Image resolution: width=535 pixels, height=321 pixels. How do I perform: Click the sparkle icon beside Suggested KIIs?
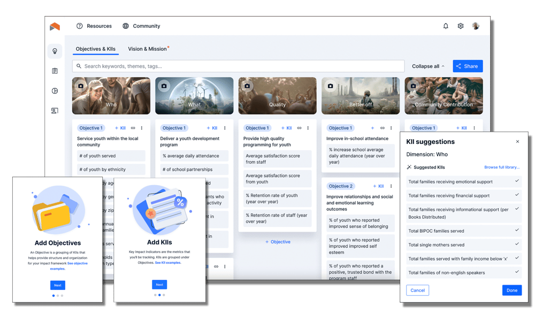point(409,167)
